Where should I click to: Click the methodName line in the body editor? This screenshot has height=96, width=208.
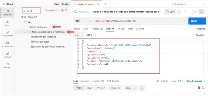point(102,48)
